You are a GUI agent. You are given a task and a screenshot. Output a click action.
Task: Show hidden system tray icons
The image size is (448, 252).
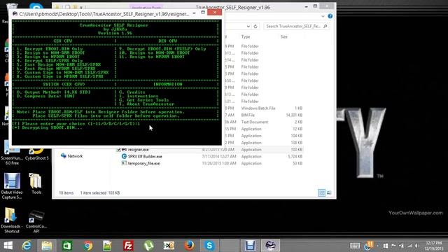[378, 246]
